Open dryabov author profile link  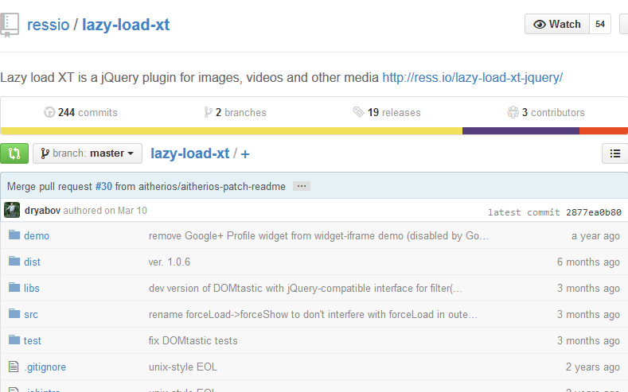pyautogui.click(x=42, y=211)
